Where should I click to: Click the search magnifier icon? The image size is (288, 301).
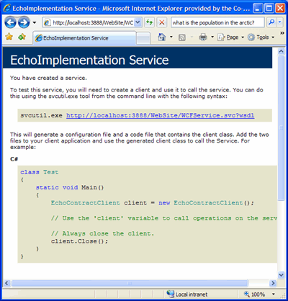click(271, 22)
